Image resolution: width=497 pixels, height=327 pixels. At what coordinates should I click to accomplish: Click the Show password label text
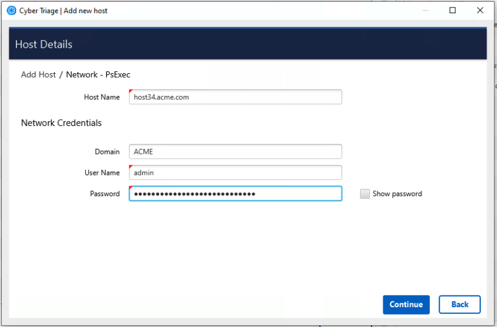pos(397,194)
